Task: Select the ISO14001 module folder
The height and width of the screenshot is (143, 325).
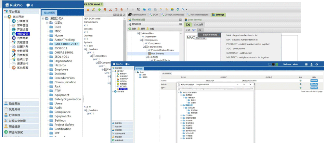Action: click(x=62, y=57)
